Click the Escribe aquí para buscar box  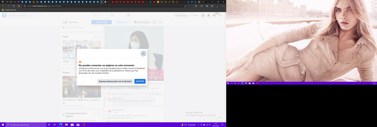click(26, 125)
